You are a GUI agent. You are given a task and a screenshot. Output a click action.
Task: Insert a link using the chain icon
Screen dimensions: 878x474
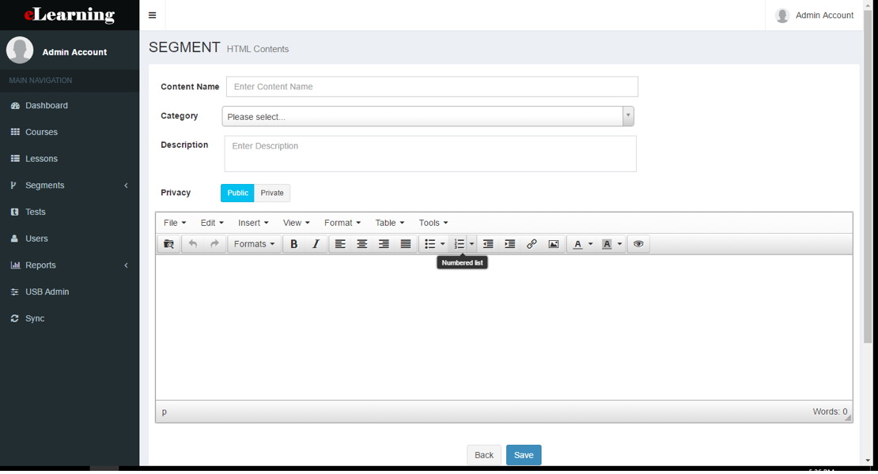pos(532,243)
